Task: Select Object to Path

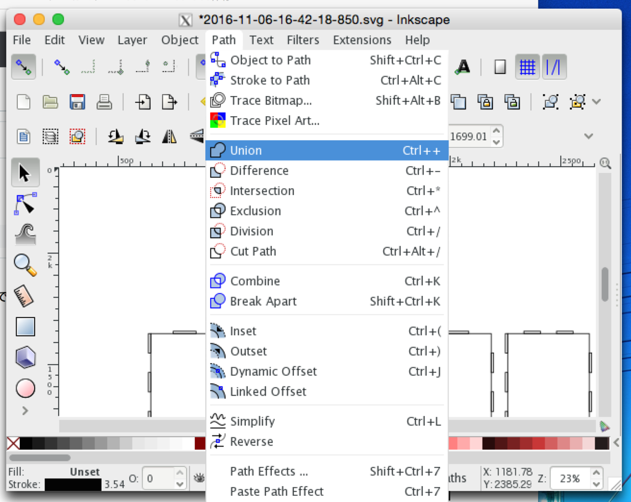Action: (327, 60)
